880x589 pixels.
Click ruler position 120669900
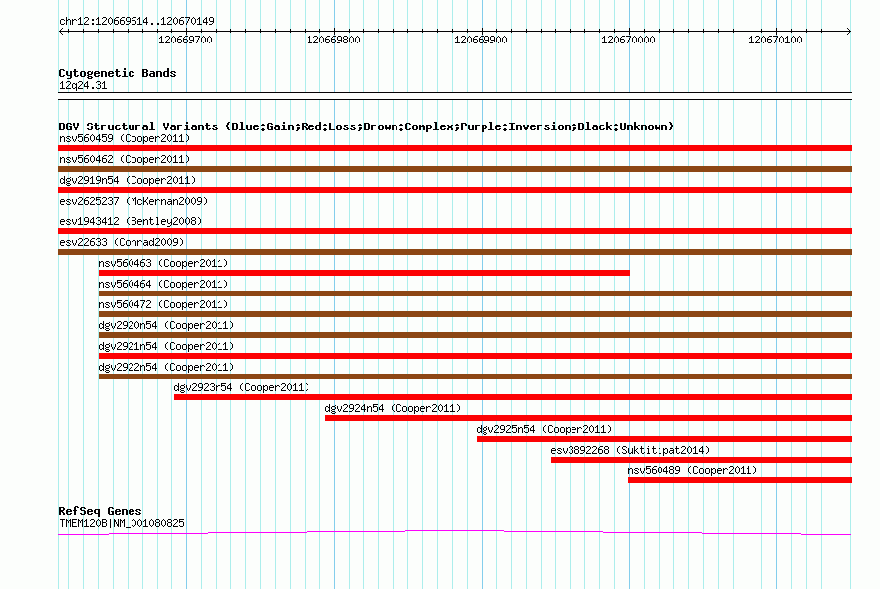(481, 40)
